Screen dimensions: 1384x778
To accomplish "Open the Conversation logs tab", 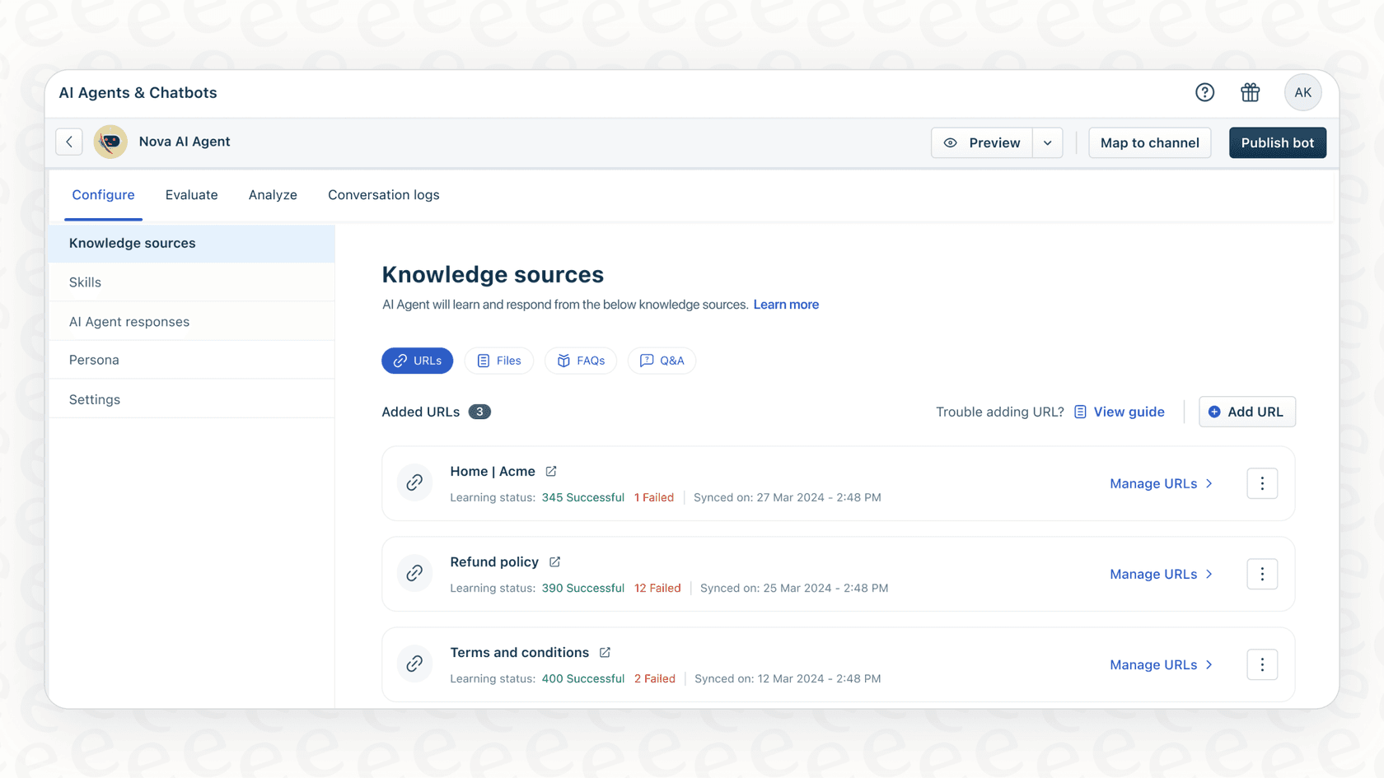I will (x=383, y=195).
